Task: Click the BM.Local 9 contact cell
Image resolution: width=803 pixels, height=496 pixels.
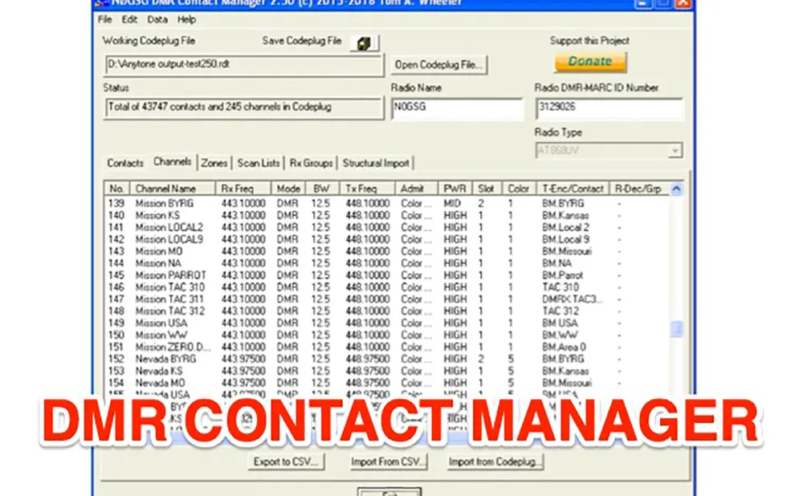Action: click(565, 239)
